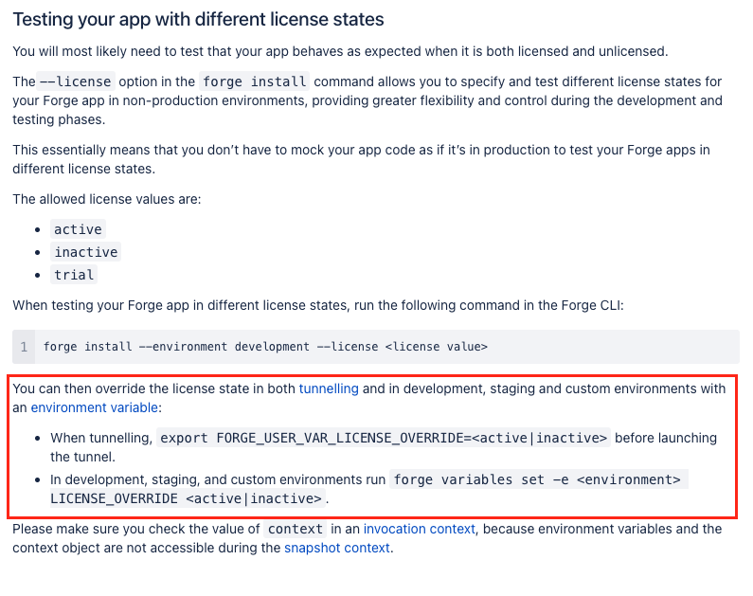The height and width of the screenshot is (596, 753).
Task: Follow the invocation context link
Action: (x=420, y=530)
